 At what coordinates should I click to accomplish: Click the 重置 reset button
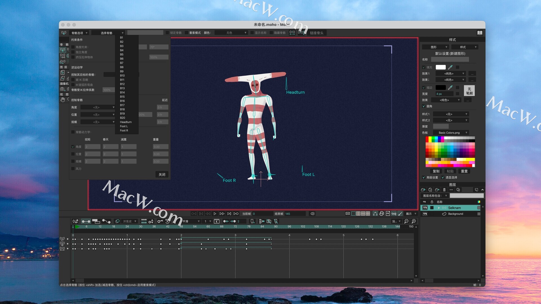point(464,171)
